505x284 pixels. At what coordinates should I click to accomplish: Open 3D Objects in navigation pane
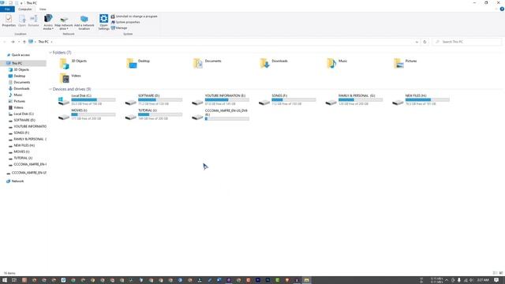click(21, 69)
